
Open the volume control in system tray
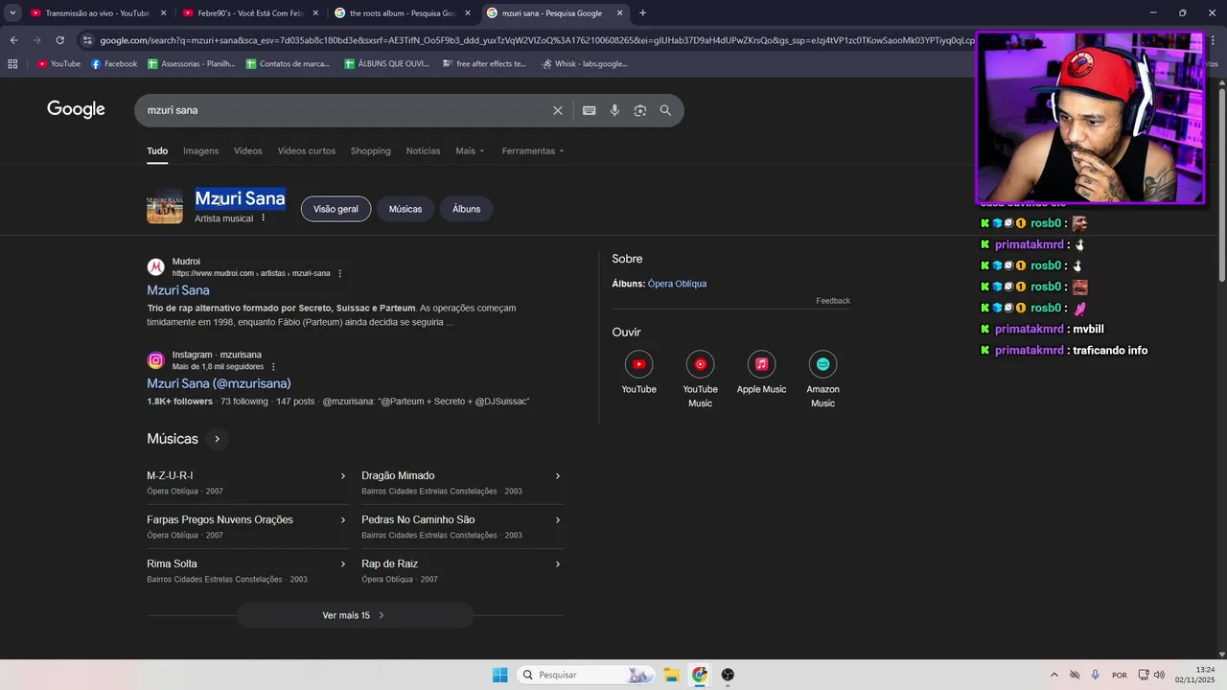pos(1159,675)
